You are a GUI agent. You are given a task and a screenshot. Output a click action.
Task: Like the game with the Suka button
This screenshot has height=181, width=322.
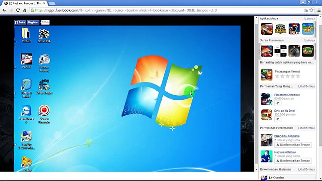click(x=20, y=22)
